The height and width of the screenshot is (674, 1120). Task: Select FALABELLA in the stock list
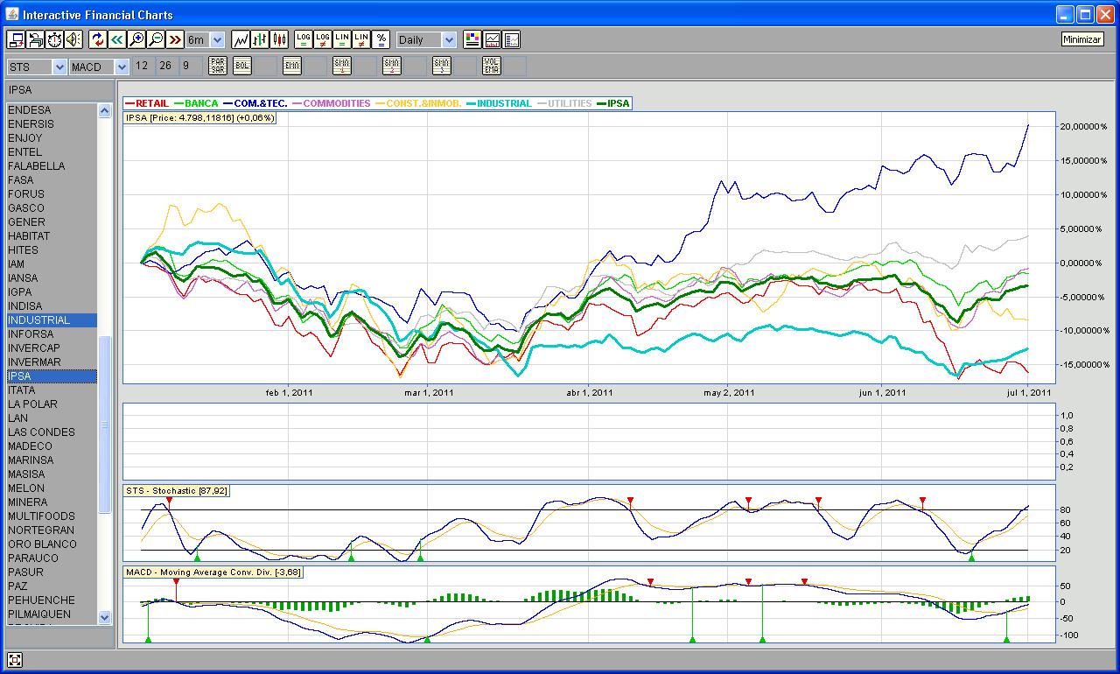point(37,166)
